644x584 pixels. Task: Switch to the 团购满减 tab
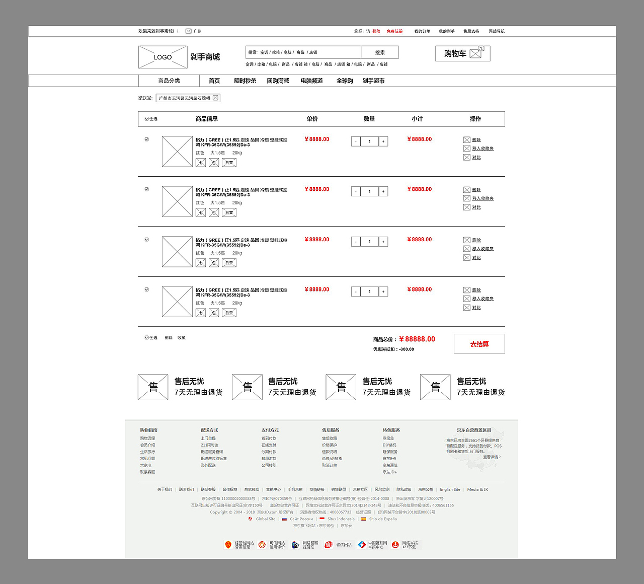[278, 81]
